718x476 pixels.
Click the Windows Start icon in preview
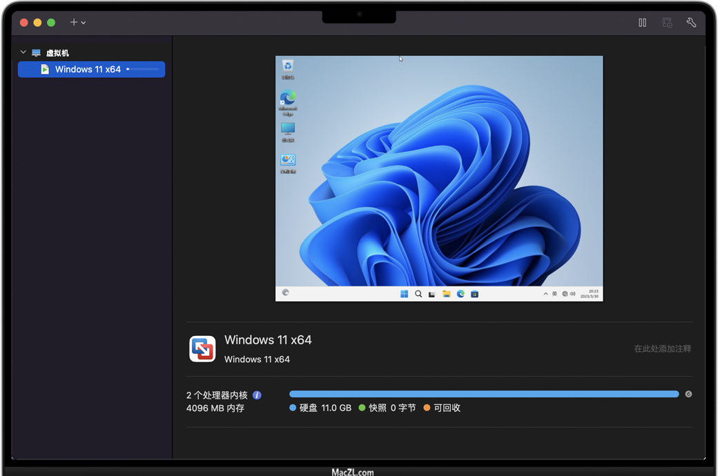point(404,294)
